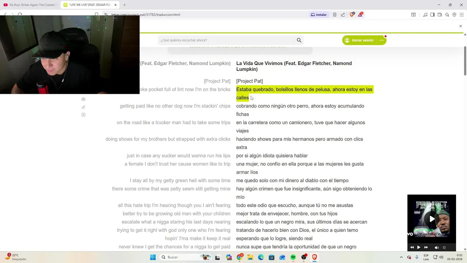Click the Iniciar sesión button
This screenshot has width=467, height=263.
pyautogui.click(x=359, y=40)
